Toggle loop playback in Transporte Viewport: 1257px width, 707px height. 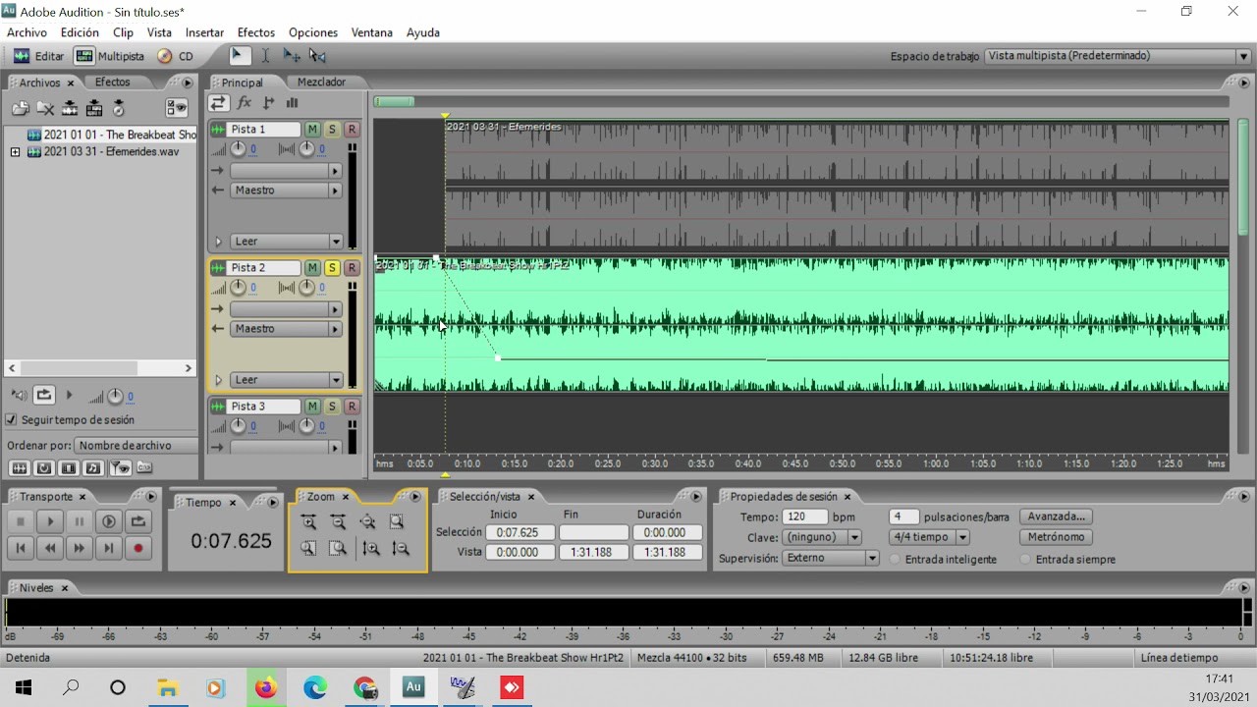coord(138,521)
